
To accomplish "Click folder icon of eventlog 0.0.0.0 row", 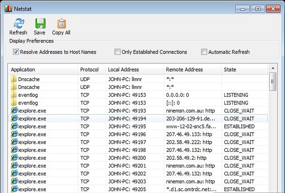I will coord(14,95).
